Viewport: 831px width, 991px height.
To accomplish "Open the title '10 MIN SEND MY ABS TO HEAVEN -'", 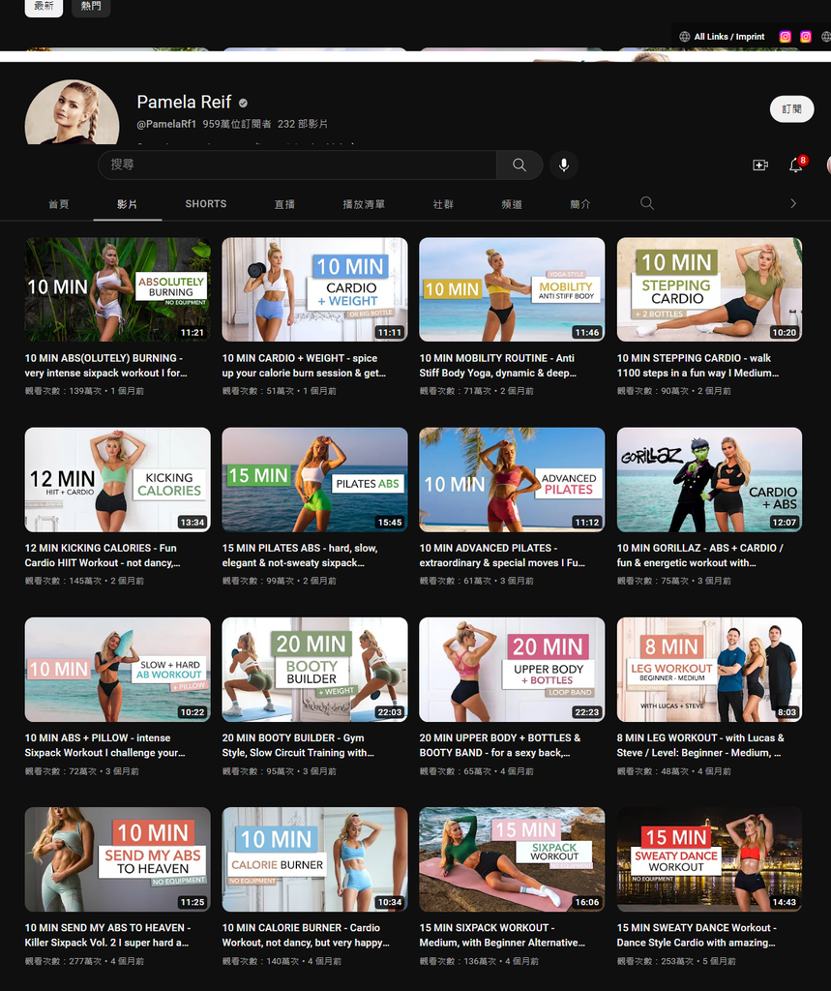I will 107,936.
